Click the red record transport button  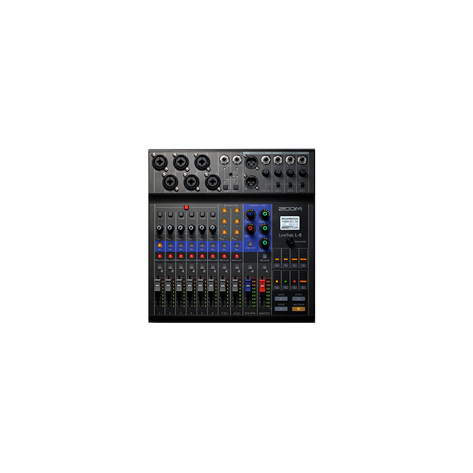(x=294, y=281)
